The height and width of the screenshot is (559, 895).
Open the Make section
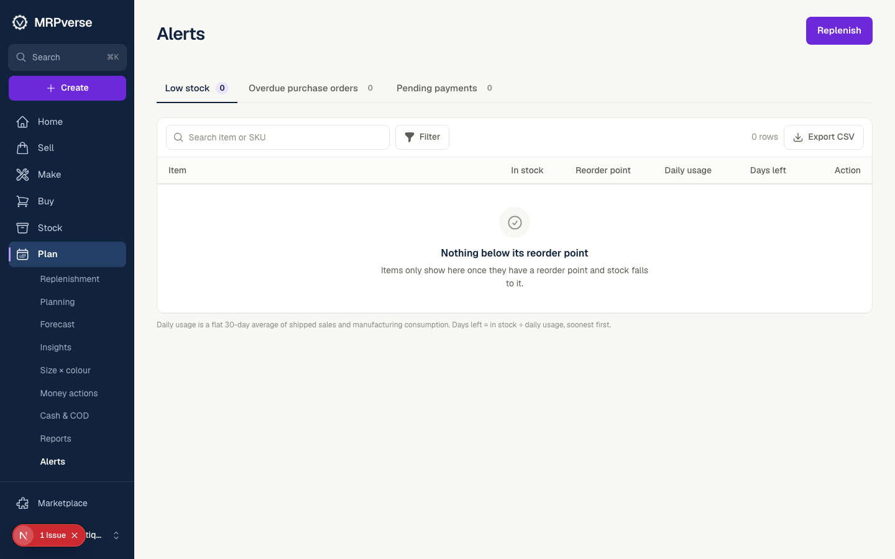(x=67, y=175)
